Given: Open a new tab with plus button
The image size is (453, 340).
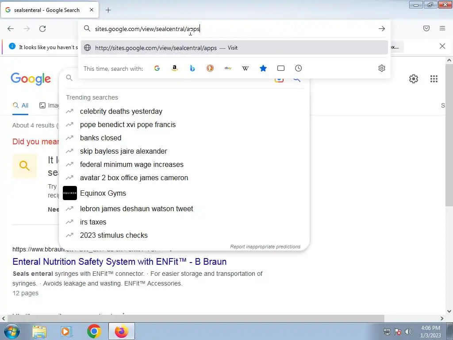Looking at the screenshot, I should click(108, 10).
